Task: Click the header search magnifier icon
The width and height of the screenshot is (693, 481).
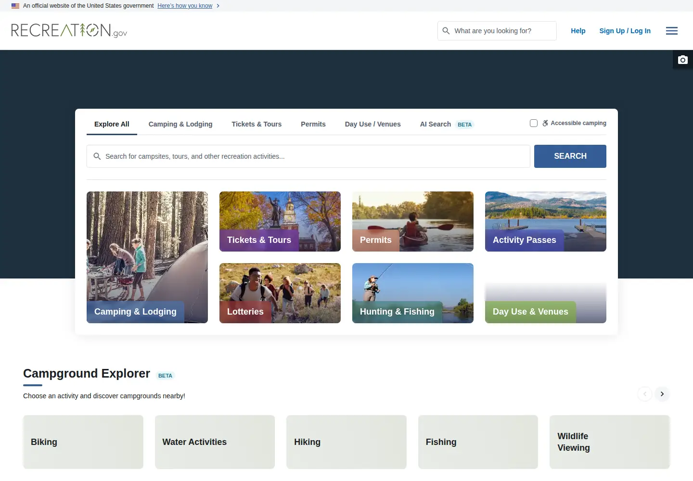Action: (446, 31)
